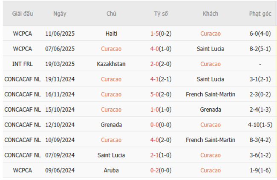
Task: Select the 4-1 match score
Action: (x=155, y=79)
